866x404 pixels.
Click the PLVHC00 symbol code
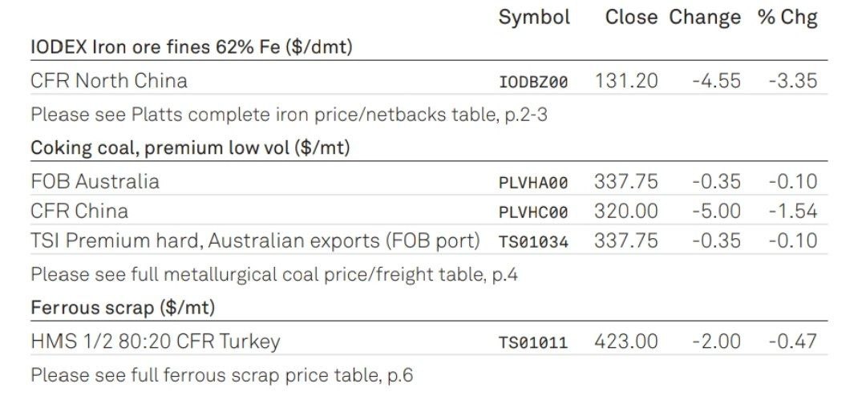point(533,212)
